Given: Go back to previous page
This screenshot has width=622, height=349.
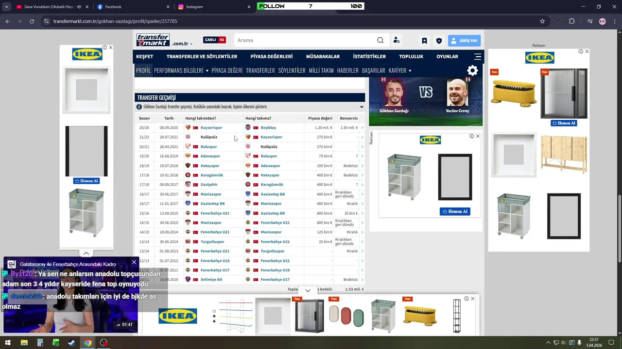Looking at the screenshot, I should pyautogui.click(x=7, y=21).
